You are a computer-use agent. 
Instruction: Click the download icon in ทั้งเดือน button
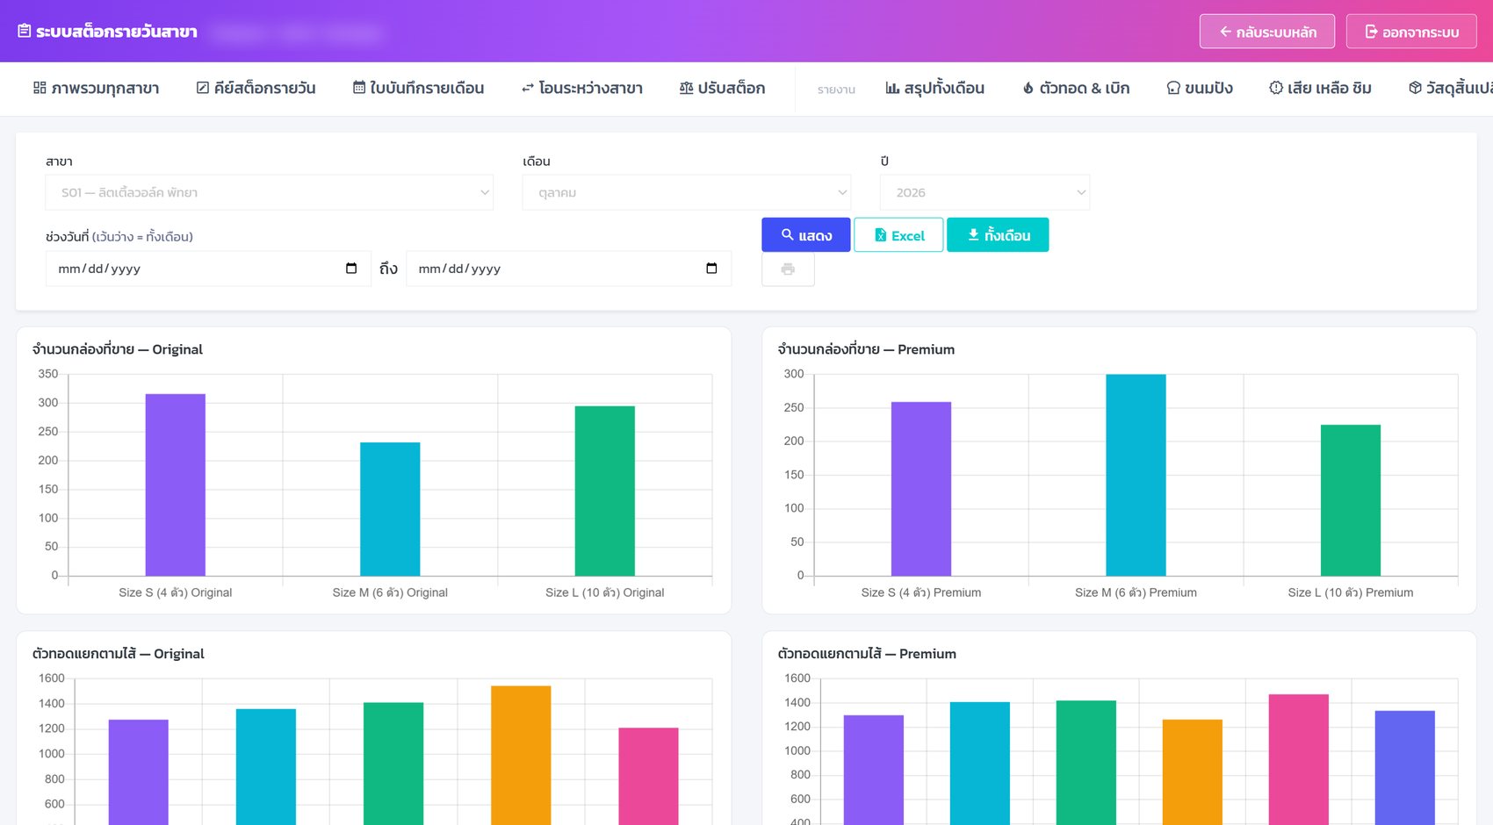click(973, 235)
